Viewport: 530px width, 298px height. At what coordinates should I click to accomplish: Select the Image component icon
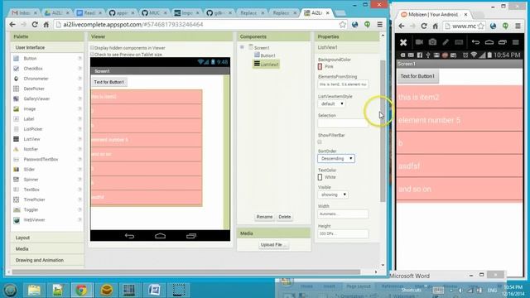tap(17, 108)
